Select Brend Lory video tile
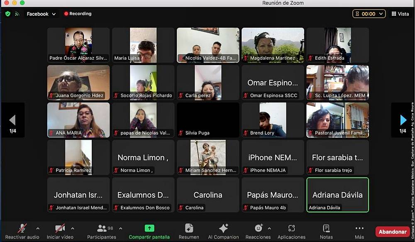 (x=273, y=120)
